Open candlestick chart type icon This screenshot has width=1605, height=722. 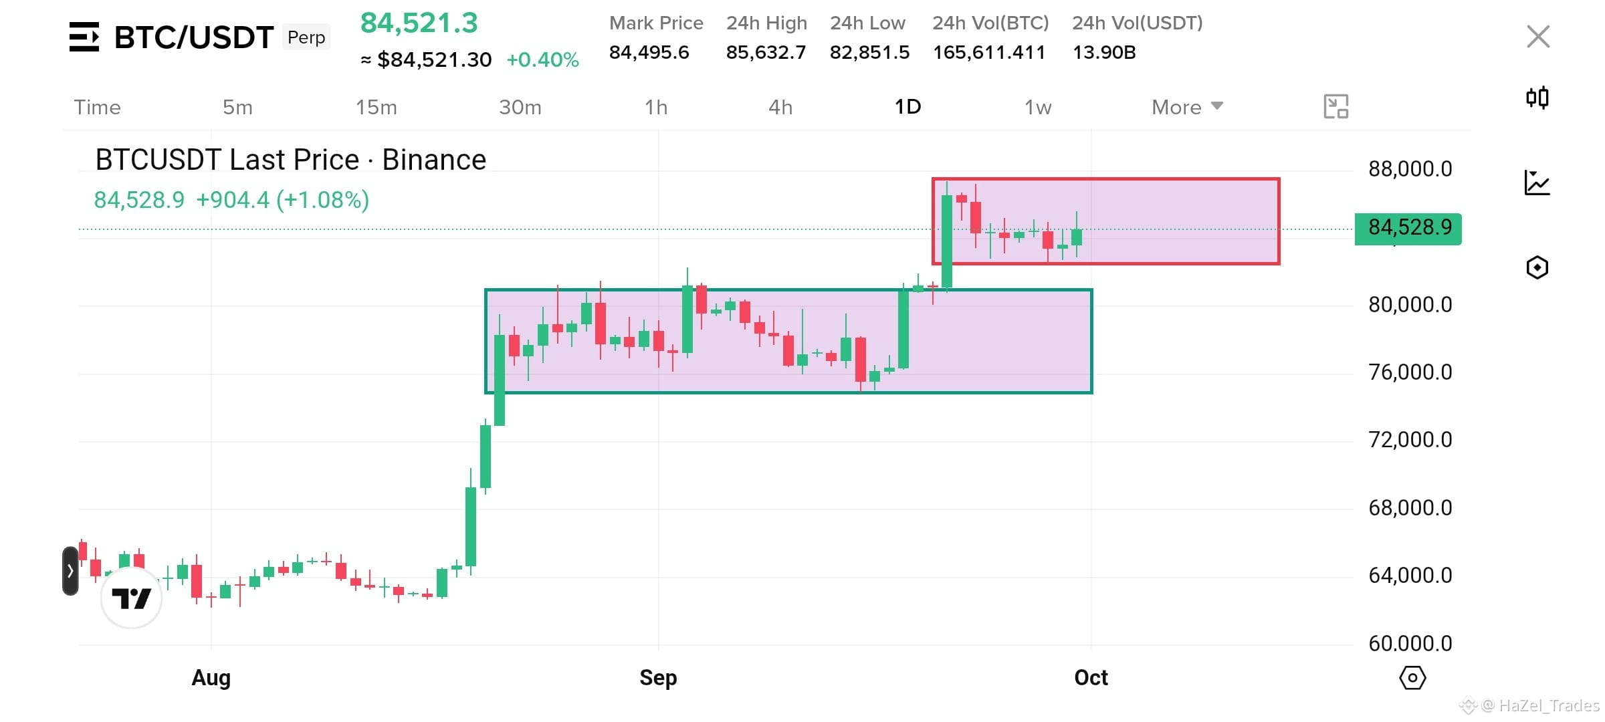(1537, 98)
